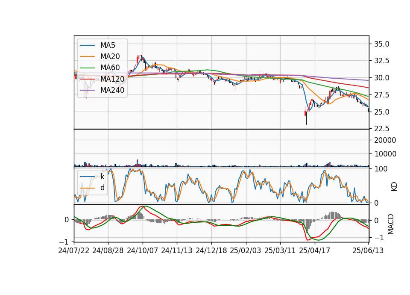410x295 pixels.
Task: Click the MA240 legend label
Action: pos(112,90)
